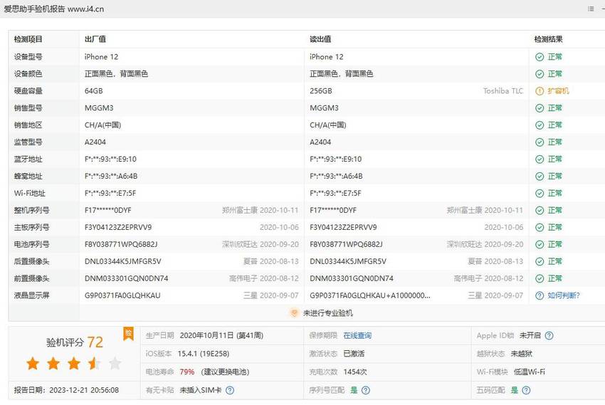605x405 pixels.
Task: Click the shield icon beside 未进行专业验机
Action: click(x=294, y=312)
